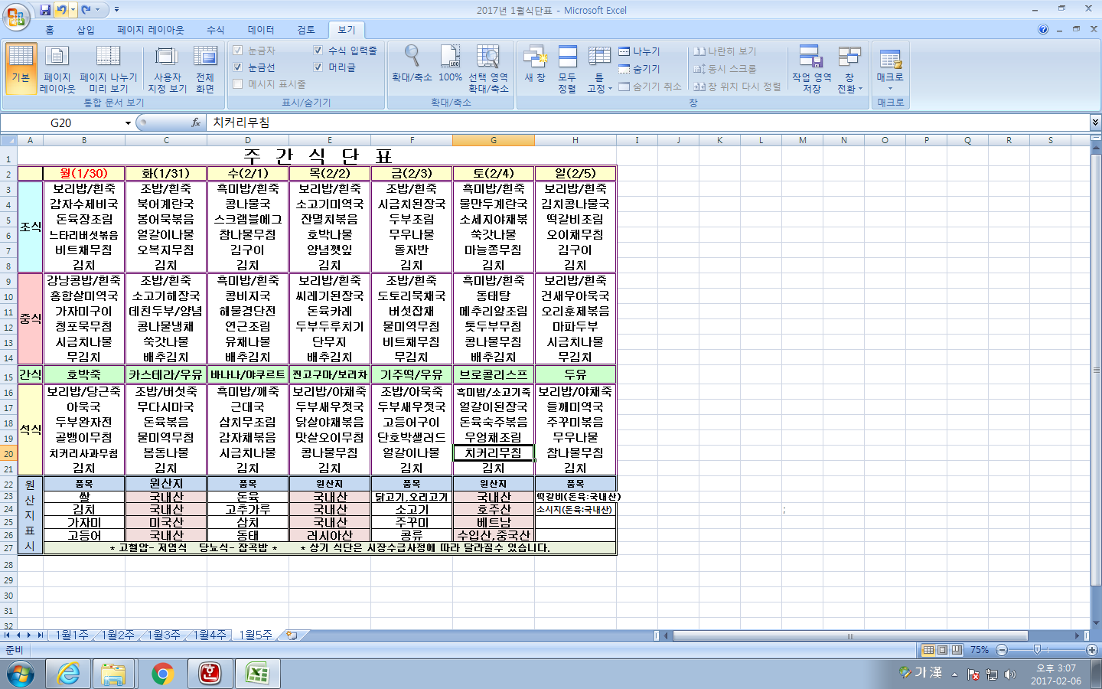Click the zoom slider handle
Screen dimensions: 1102x689
(x=1037, y=650)
